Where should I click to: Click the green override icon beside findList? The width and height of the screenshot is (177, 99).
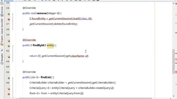coord(9,78)
